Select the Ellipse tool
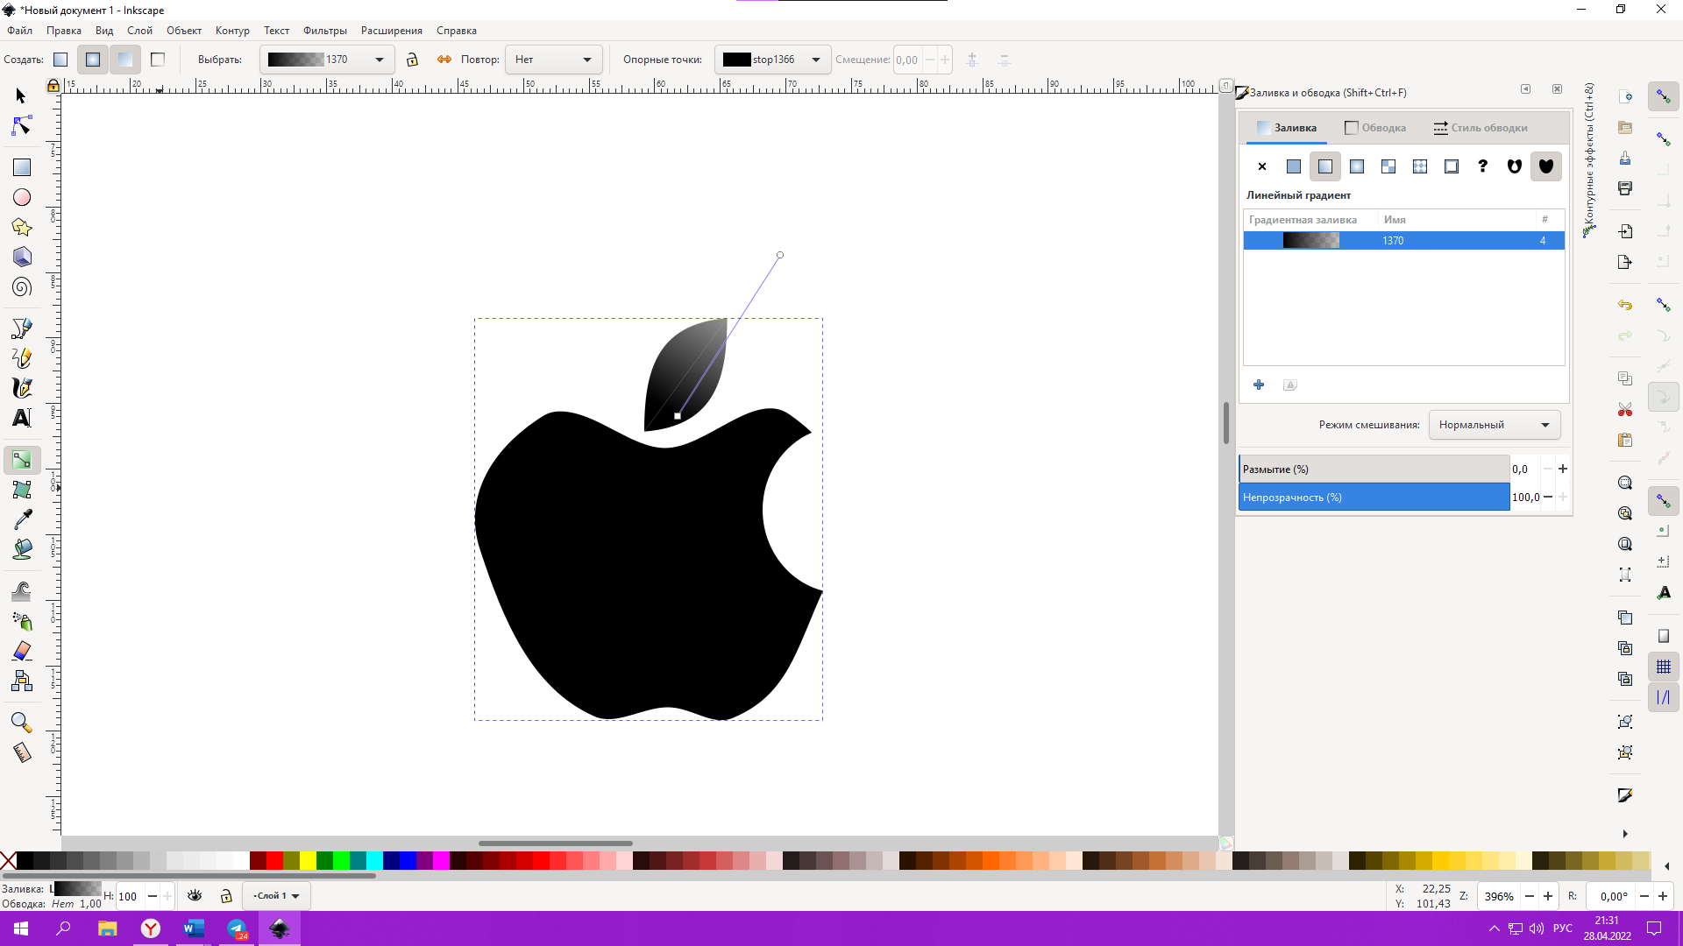This screenshot has width=1683, height=946. point(21,197)
